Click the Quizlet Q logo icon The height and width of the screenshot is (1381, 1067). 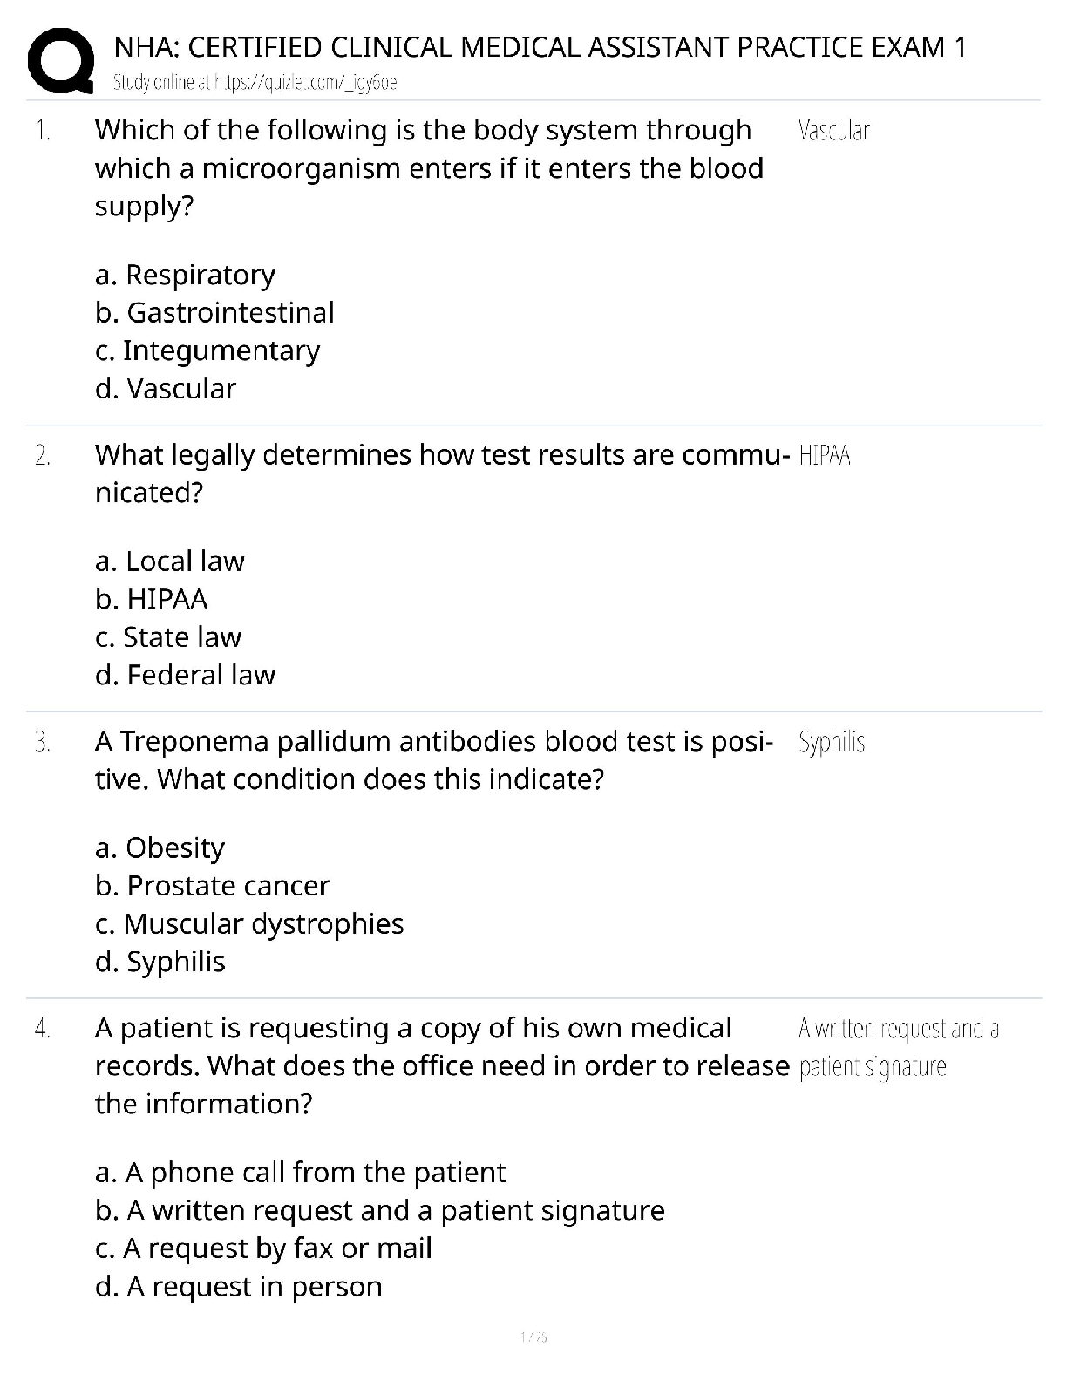click(60, 60)
